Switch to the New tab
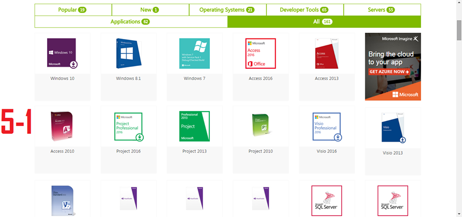The height and width of the screenshot is (217, 462). click(150, 10)
